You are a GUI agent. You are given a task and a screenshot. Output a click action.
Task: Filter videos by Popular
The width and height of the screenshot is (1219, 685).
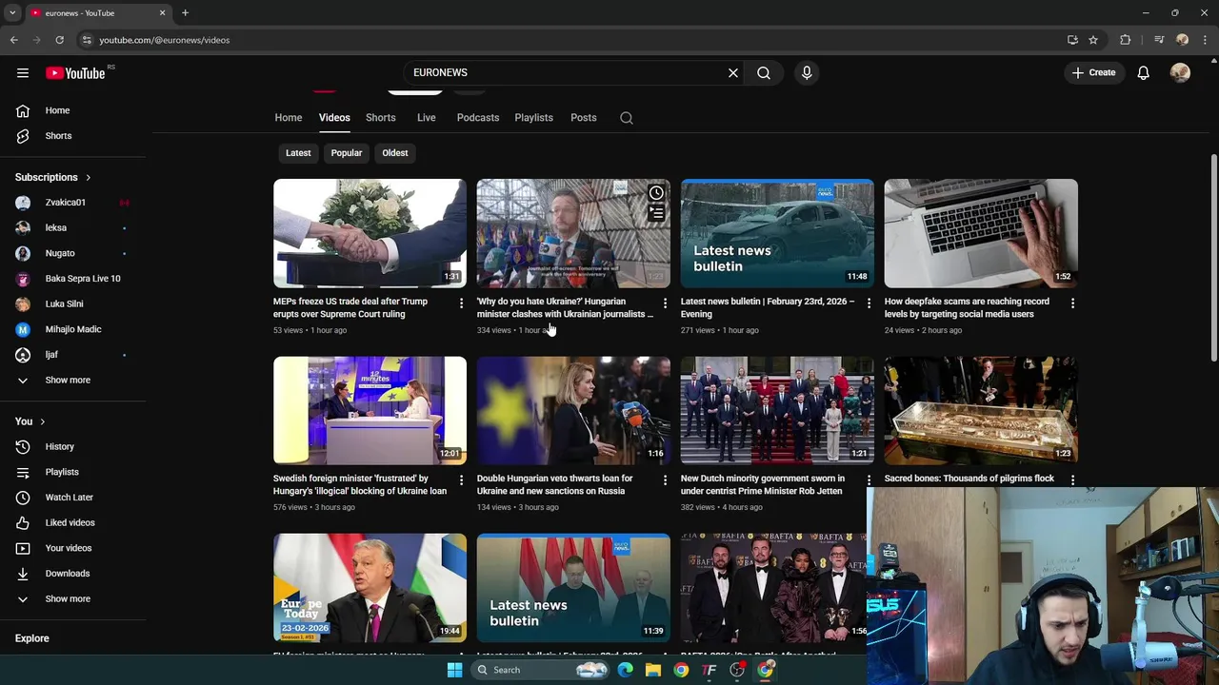[x=347, y=153]
